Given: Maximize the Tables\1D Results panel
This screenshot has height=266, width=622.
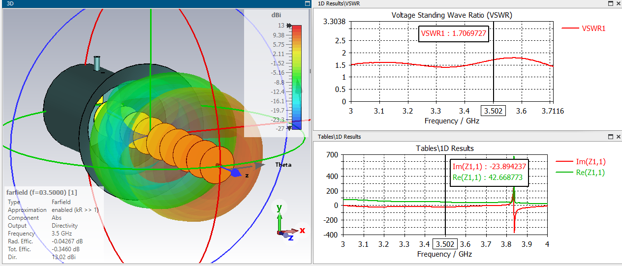Looking at the screenshot, I should 611,136.
